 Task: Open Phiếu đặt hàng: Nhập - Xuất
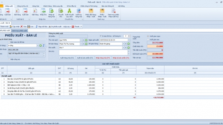[x=91, y=13]
